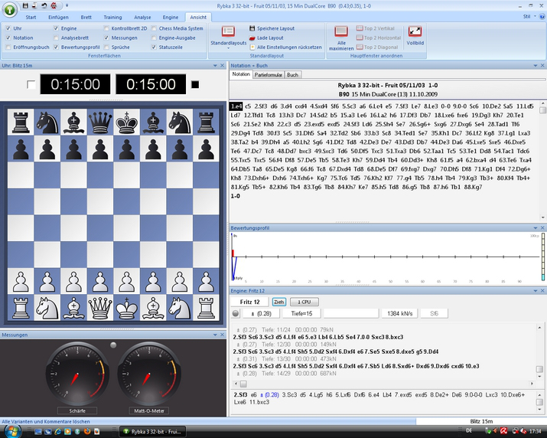Enable the Eröffnungsbuch checkbox
Viewport: 547px width, 438px height.
tap(8, 47)
